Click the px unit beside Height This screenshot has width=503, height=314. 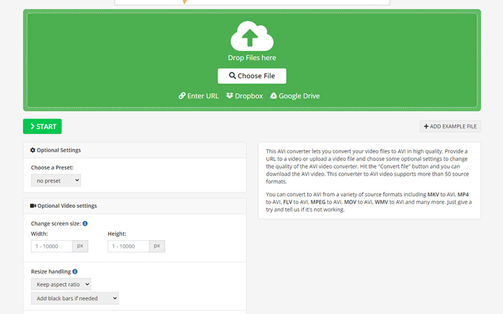click(157, 246)
